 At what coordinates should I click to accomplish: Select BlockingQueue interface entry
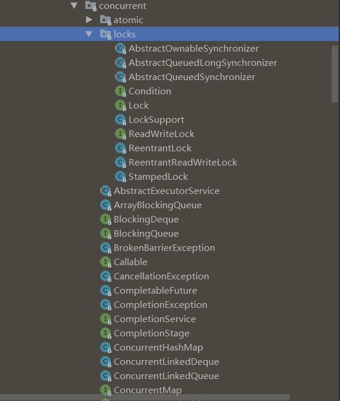tap(146, 234)
